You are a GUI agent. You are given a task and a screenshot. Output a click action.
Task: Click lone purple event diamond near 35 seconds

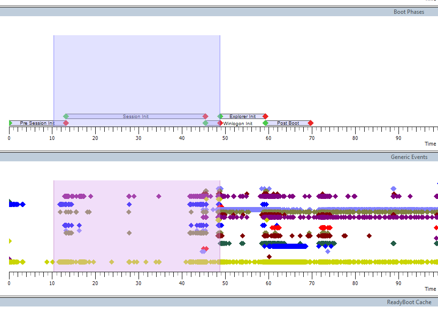(159, 197)
